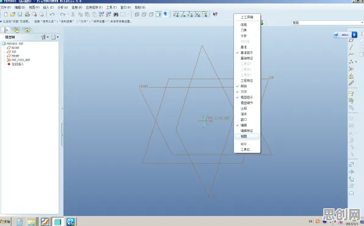Click the FRONT label in the viewport

[x=144, y=87]
